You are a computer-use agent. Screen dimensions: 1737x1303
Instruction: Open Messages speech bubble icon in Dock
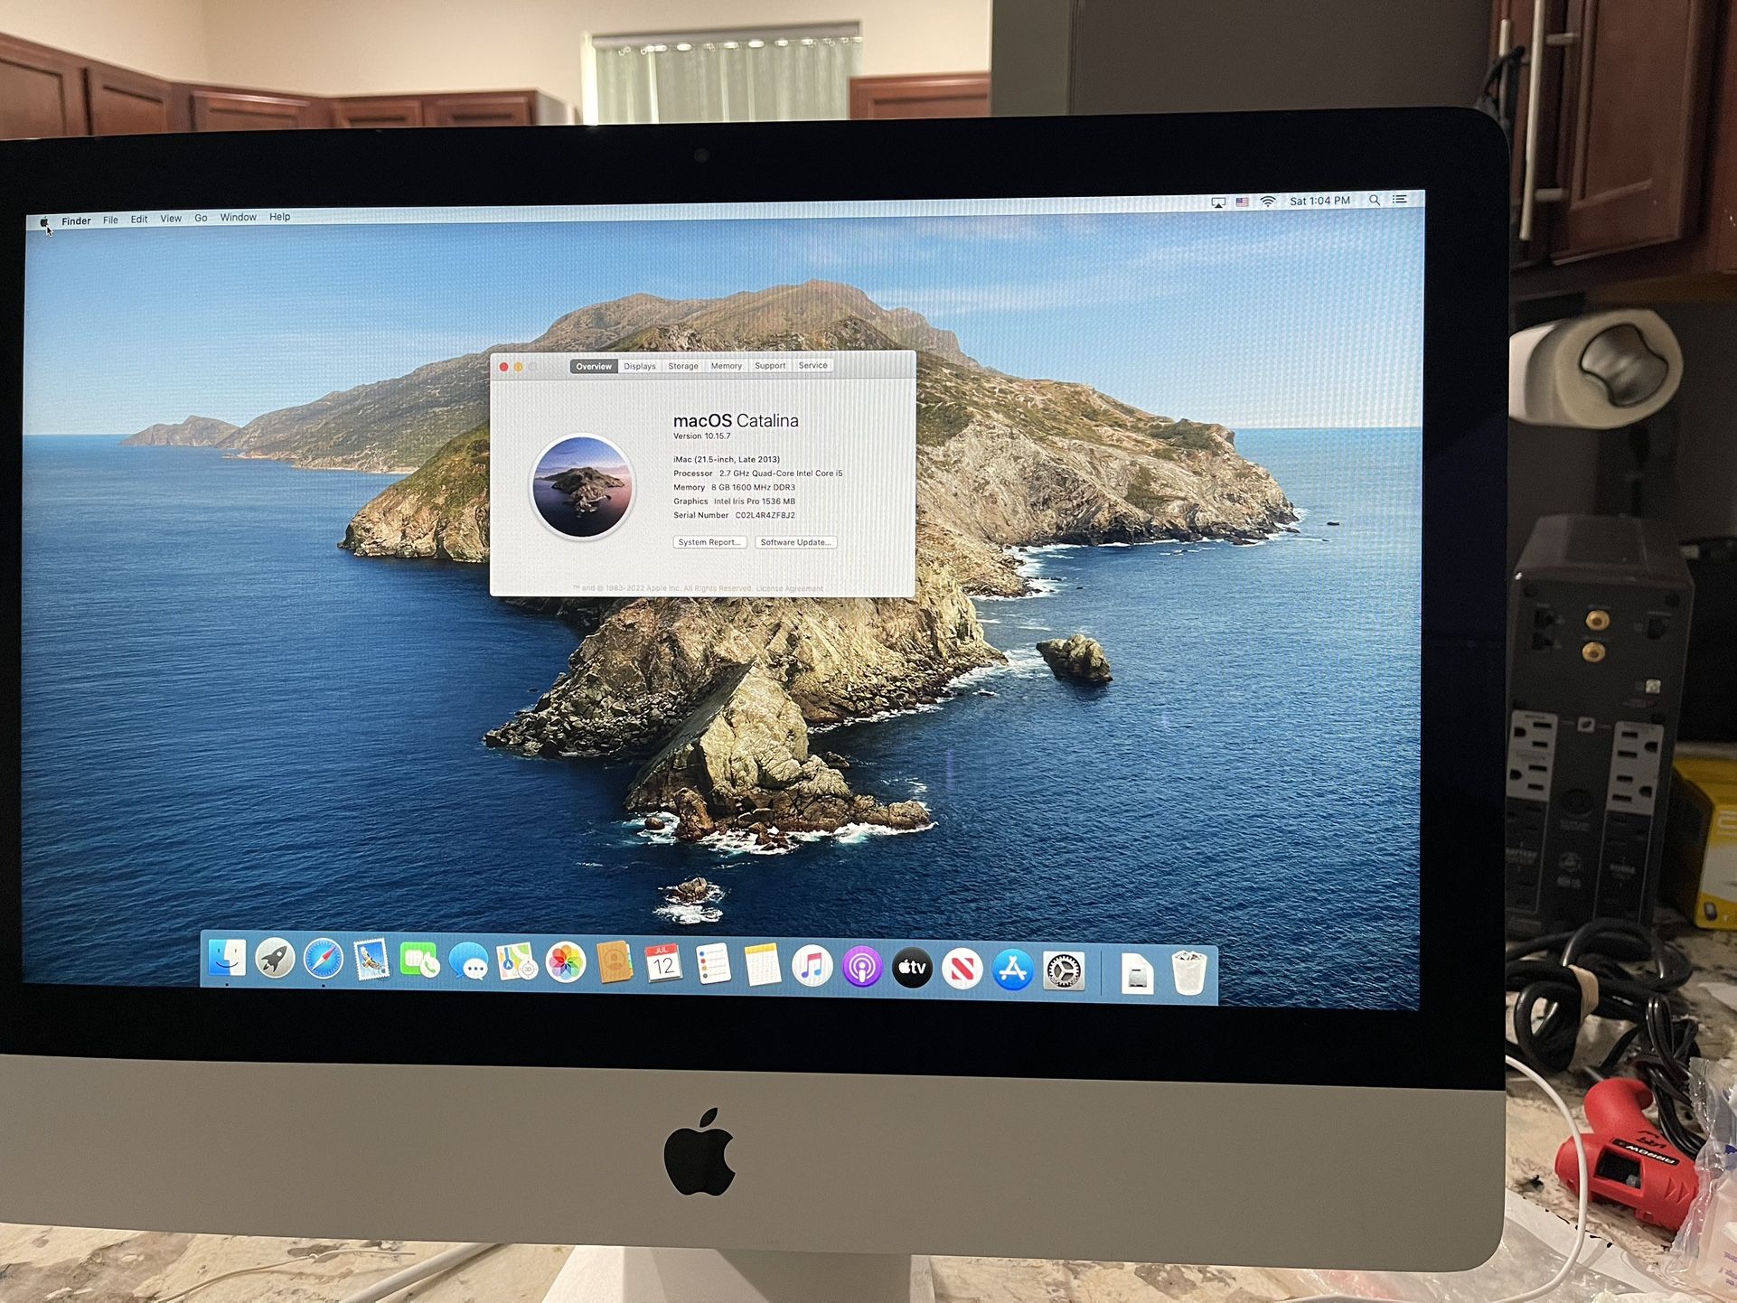tap(468, 962)
